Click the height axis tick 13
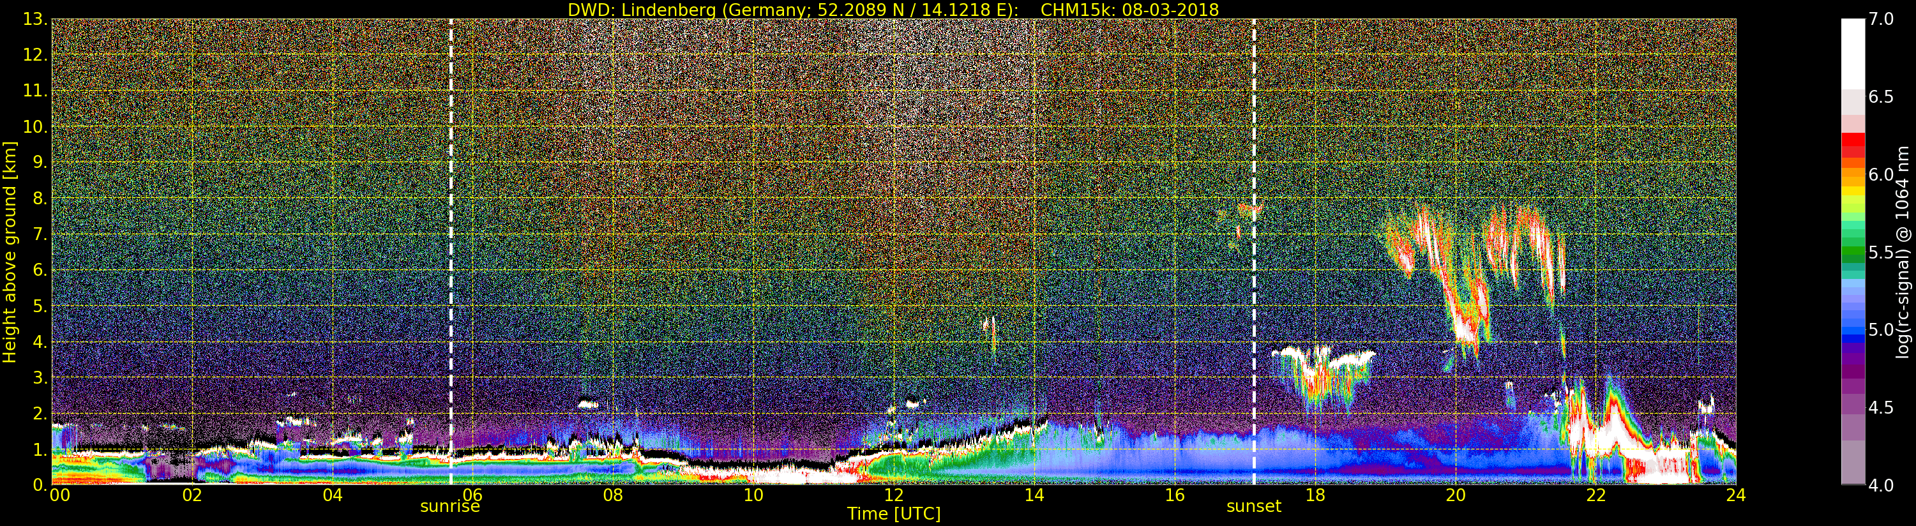 (35, 19)
